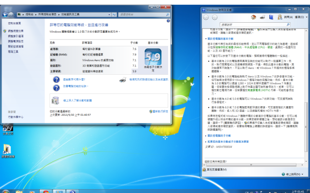Click the shield icon beside 調整視覺效果
Image resolution: width=310 pixels, height=193 pixels.
[x=5, y=31]
